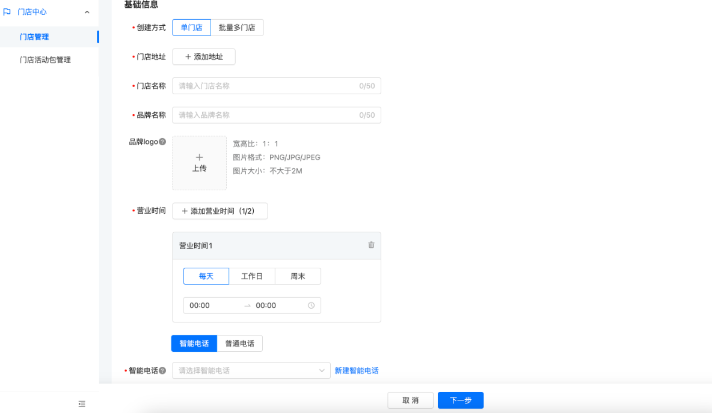Delete 营业时间1 using the trash icon
This screenshot has height=413, width=712.
370,245
